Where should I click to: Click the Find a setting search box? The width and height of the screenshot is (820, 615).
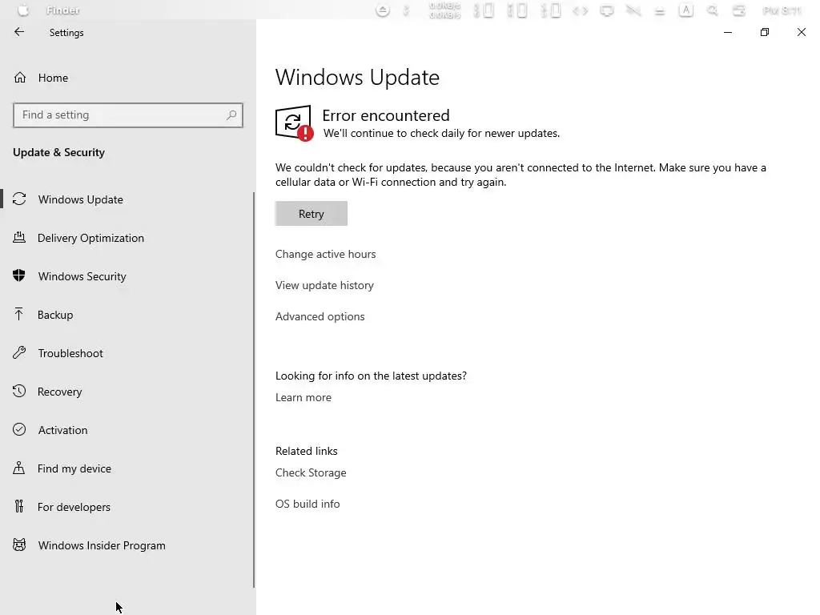127,115
